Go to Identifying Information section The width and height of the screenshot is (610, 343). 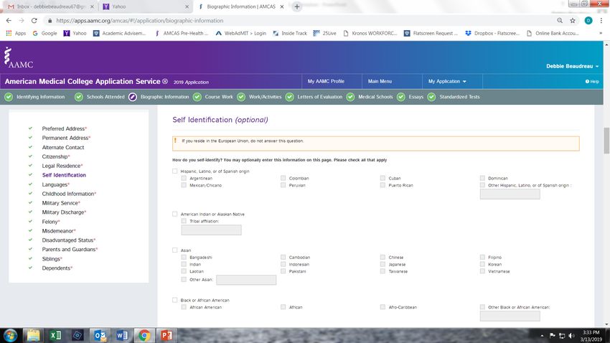tap(35, 97)
